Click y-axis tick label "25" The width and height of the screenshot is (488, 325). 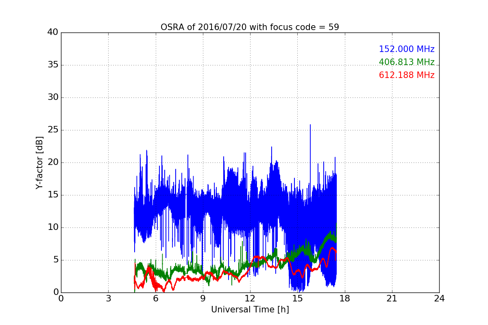(x=53, y=130)
